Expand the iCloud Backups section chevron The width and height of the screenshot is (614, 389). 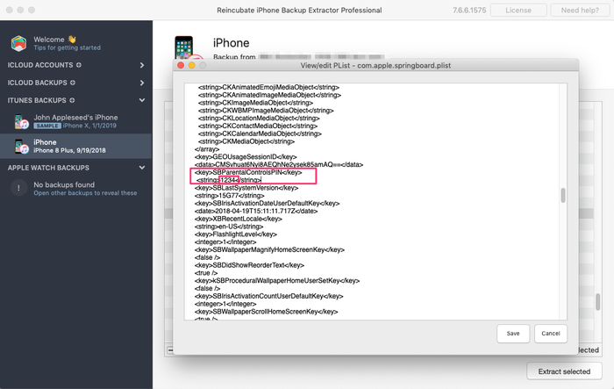pyautogui.click(x=142, y=83)
